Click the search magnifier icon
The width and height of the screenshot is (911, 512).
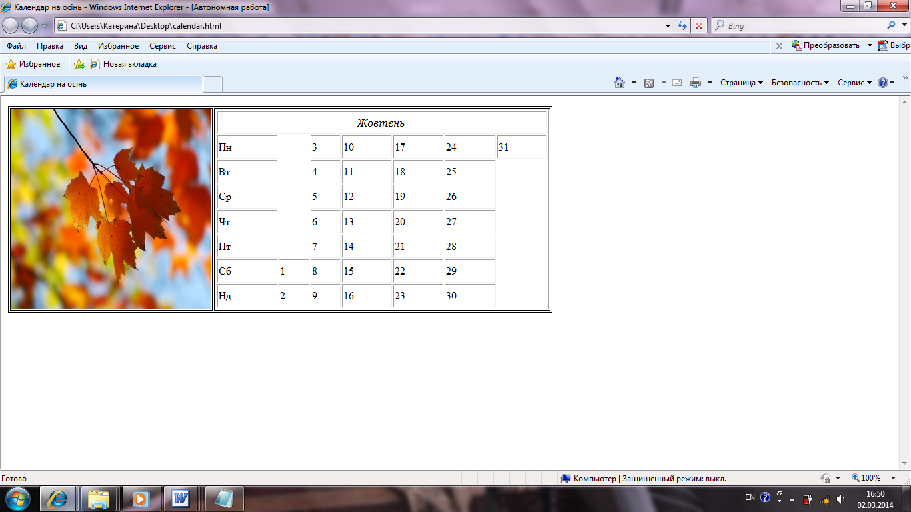click(892, 26)
